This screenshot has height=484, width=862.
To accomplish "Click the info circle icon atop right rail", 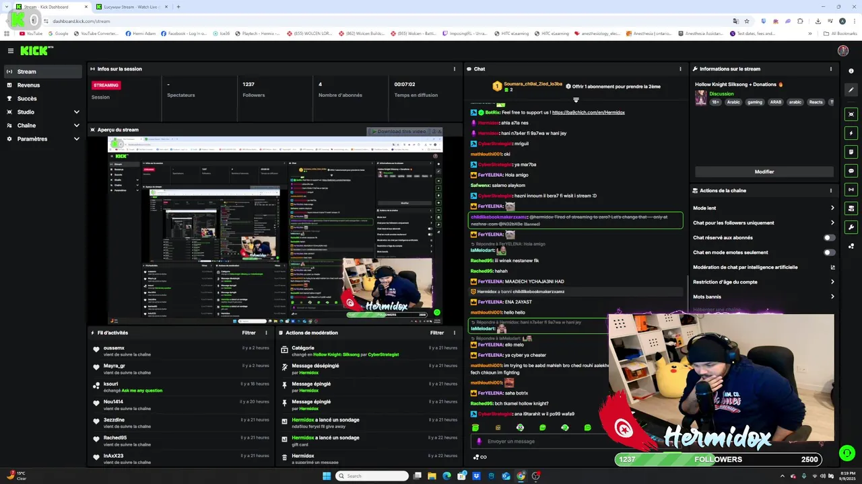I will 851,71.
